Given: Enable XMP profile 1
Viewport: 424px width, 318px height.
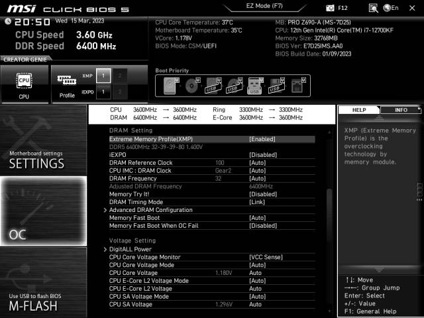Looking at the screenshot, I should [x=103, y=76].
